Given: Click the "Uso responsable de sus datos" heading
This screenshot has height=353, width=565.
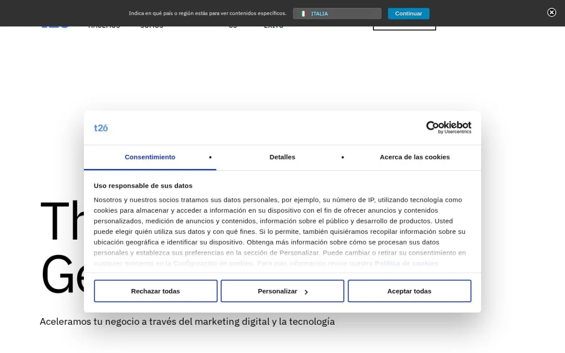Looking at the screenshot, I should click(x=143, y=186).
